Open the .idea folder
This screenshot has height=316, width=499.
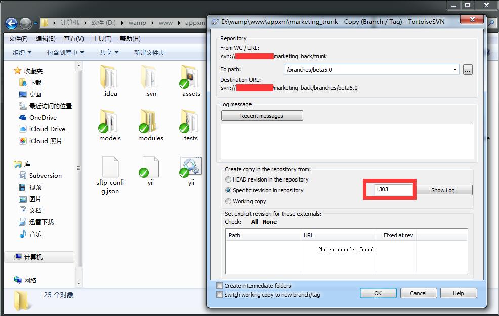pyautogui.click(x=110, y=81)
